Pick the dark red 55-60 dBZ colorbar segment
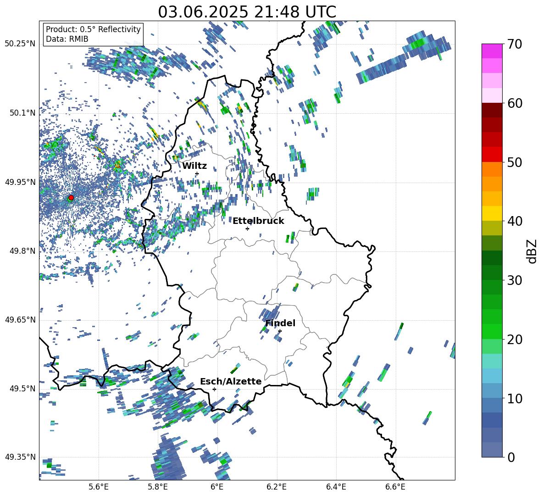The height and width of the screenshot is (496, 543). pos(492,117)
